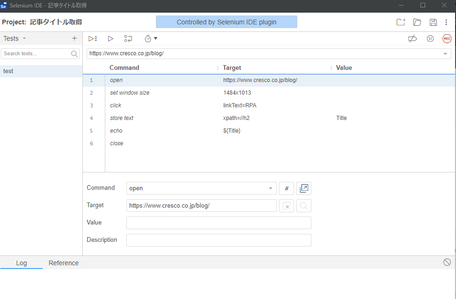Select the 'click' command row

[x=269, y=105]
